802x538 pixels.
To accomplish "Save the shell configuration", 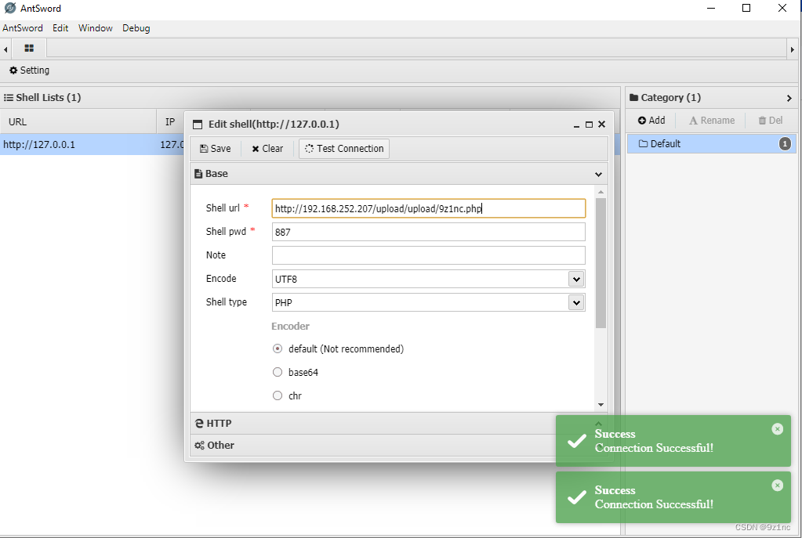I will (x=215, y=149).
